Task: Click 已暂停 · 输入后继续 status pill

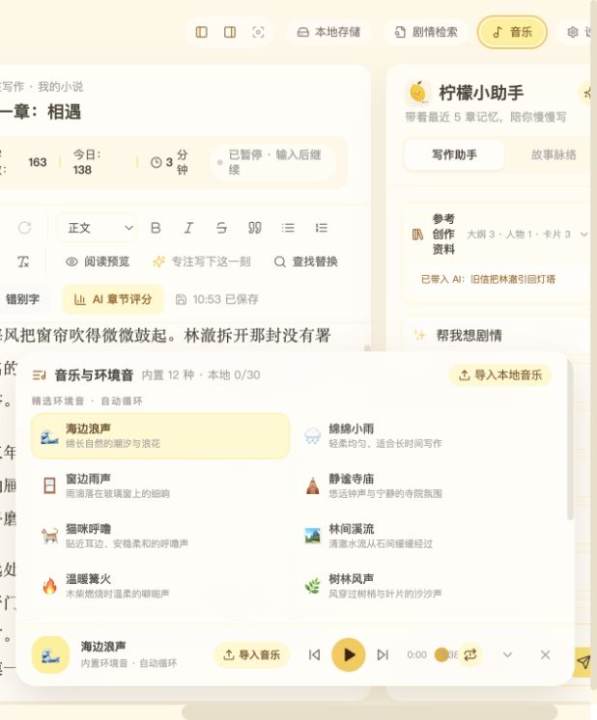Action: (x=273, y=162)
